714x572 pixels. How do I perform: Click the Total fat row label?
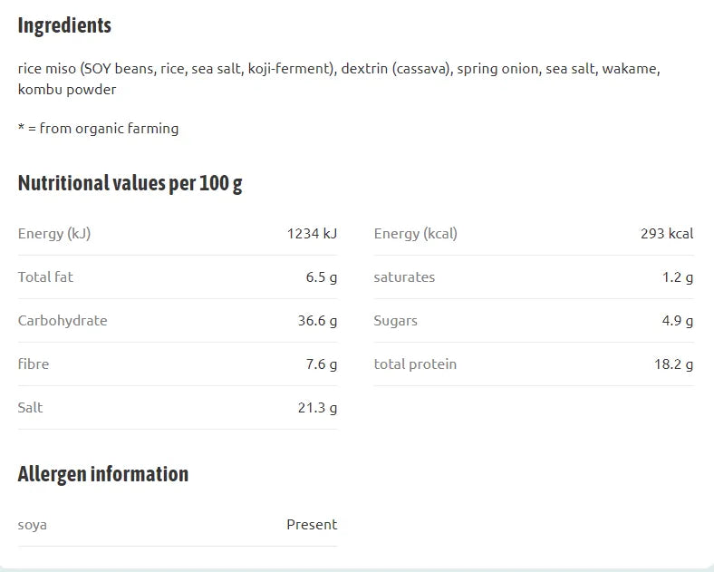point(45,276)
